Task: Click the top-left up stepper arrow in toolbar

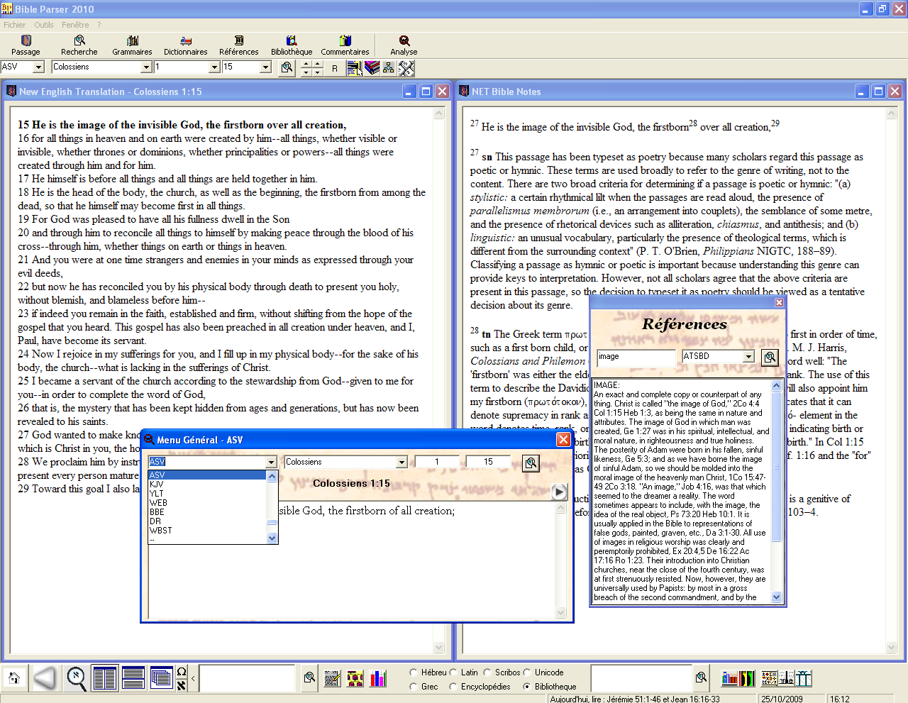Action: tap(306, 64)
